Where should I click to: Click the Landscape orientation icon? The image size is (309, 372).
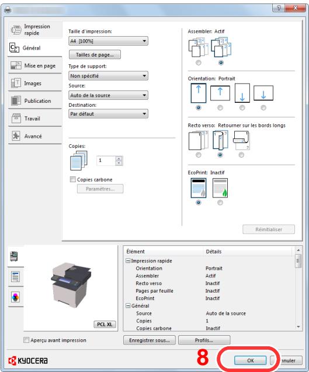pyautogui.click(x=220, y=93)
